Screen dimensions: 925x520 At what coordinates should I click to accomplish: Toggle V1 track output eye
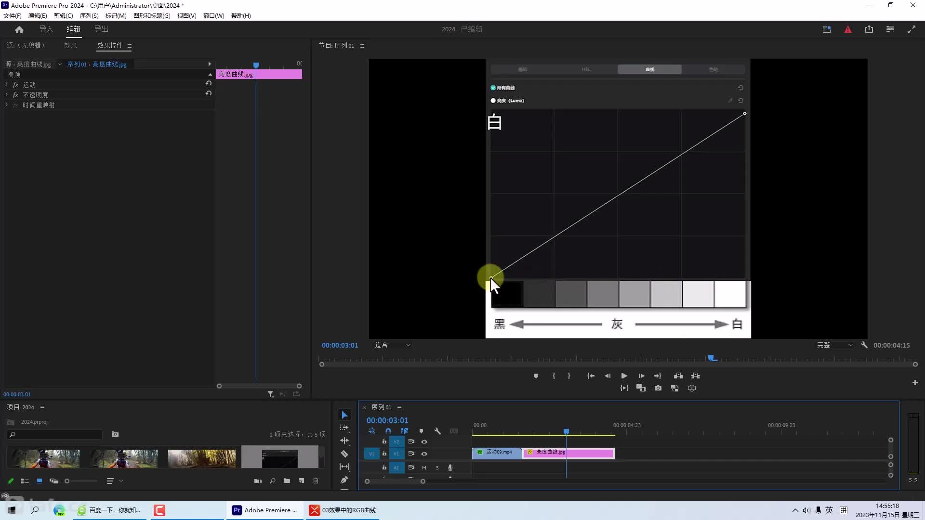(x=424, y=454)
